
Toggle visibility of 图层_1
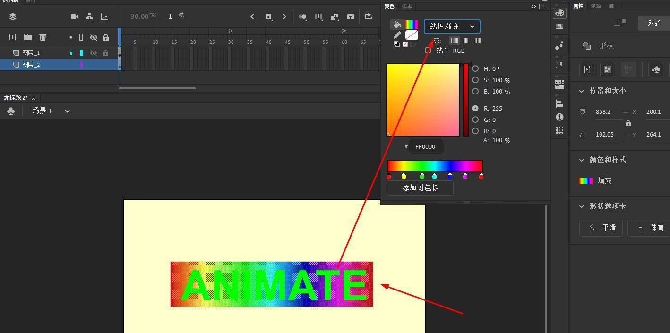(94, 53)
